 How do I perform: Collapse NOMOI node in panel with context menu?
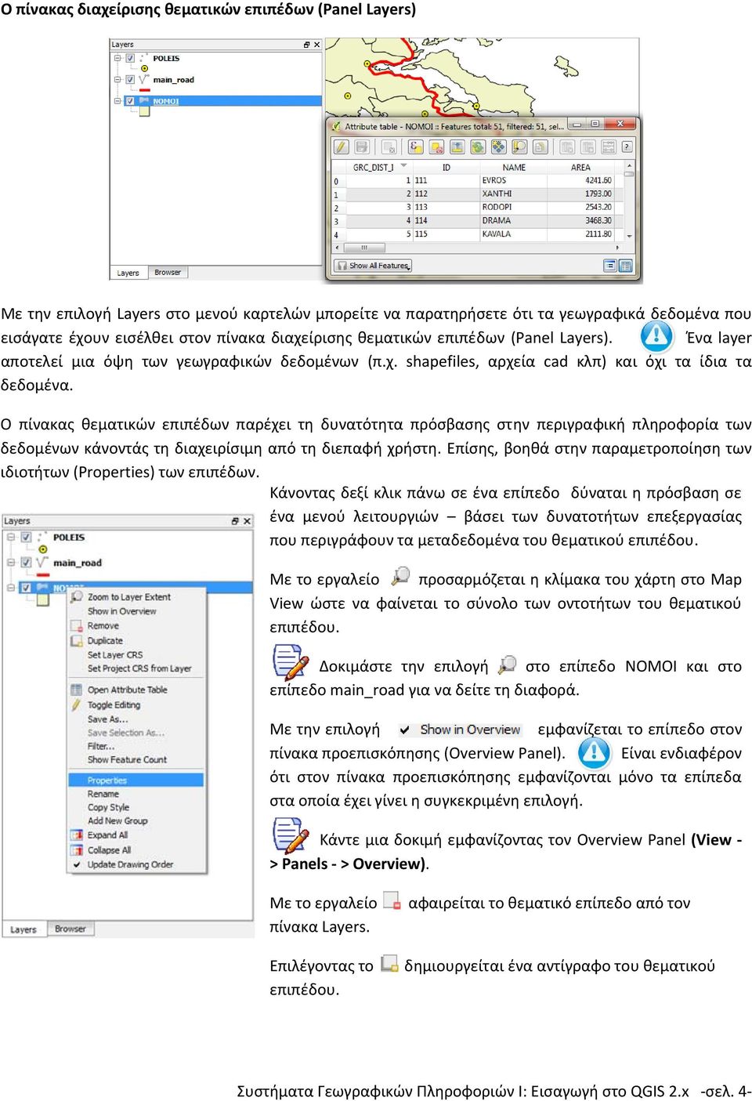pos(11,587)
